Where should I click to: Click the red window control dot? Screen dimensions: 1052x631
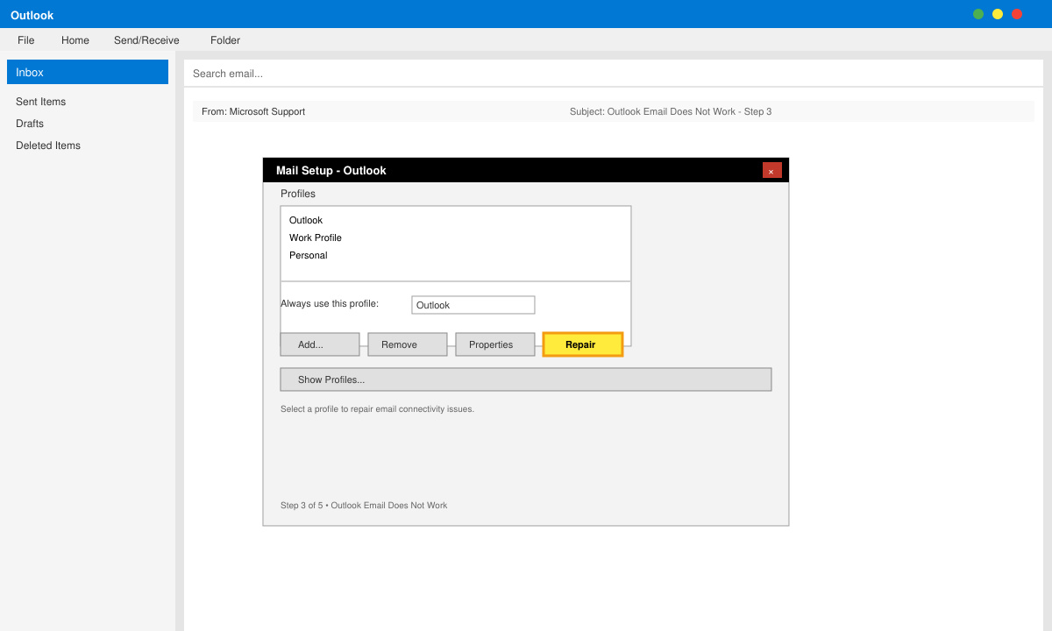[x=1017, y=14]
